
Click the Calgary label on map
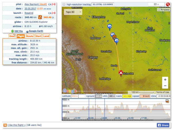coord(93,57)
